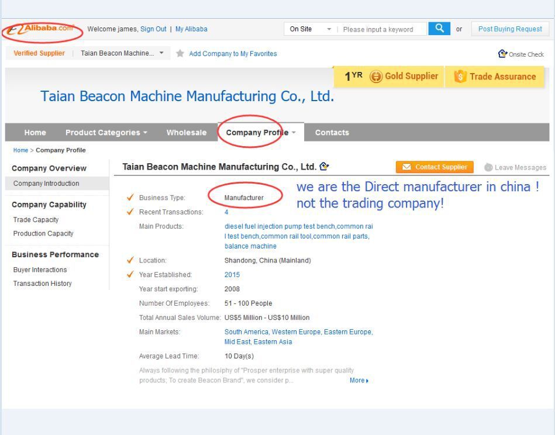Click the Eastern Asia market link

(273, 342)
